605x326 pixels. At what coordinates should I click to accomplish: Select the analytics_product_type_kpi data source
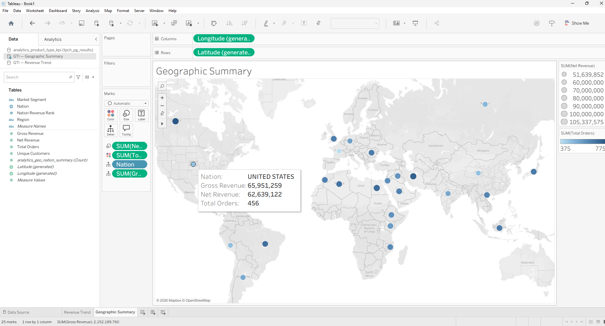coord(53,50)
